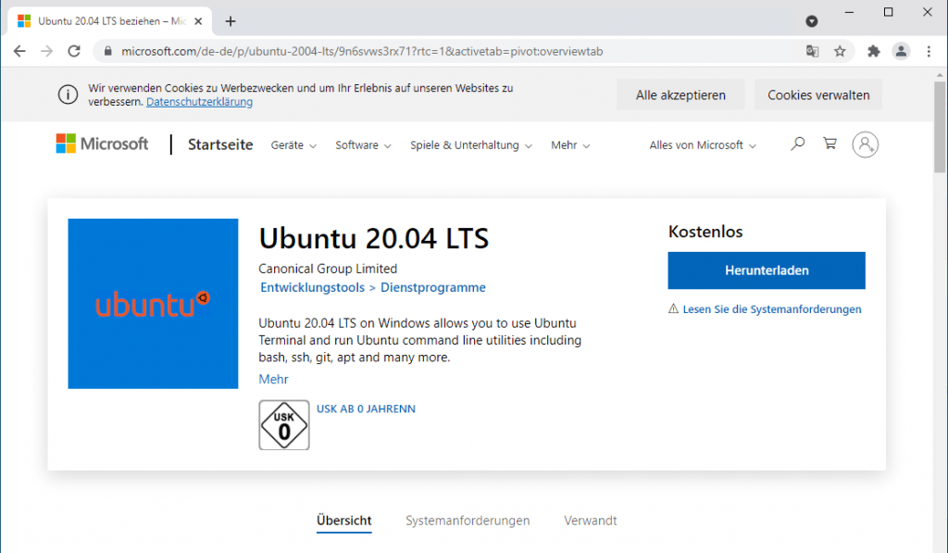Switch to the Systemanforderungen tab

tap(468, 521)
